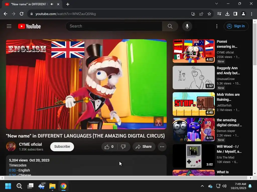
Task: Open CYME oficial channel name link
Action: tap(30, 144)
